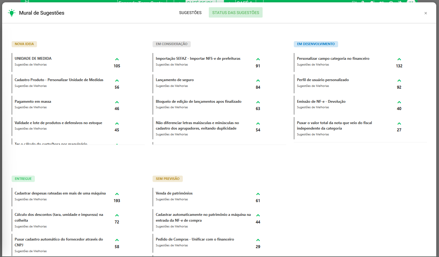Viewport: 439px width, 257px height.
Task: Close the Mural de Sugestões dialog
Action: 426,13
